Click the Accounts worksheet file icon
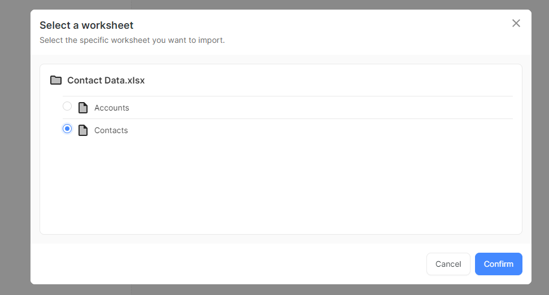Image resolution: width=549 pixels, height=295 pixels. click(83, 108)
